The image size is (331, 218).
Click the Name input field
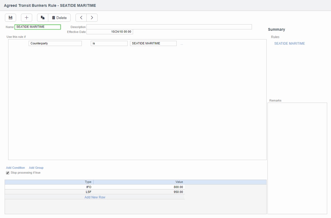(38, 27)
